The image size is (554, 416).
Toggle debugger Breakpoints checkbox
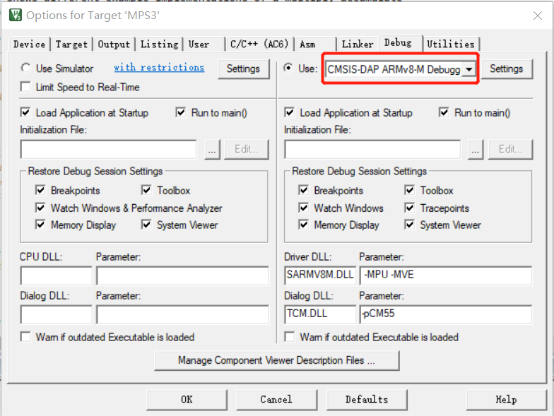304,190
